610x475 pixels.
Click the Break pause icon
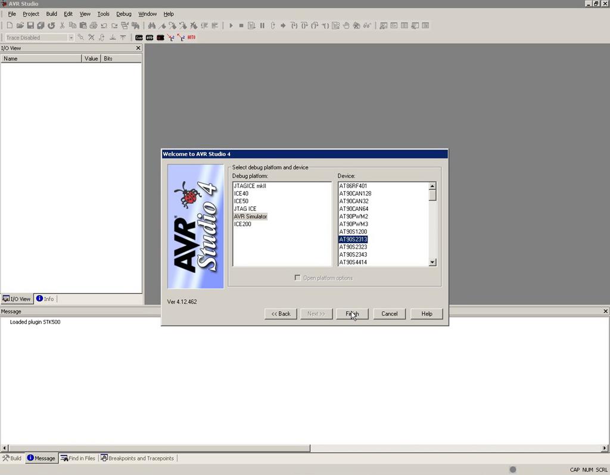click(262, 26)
